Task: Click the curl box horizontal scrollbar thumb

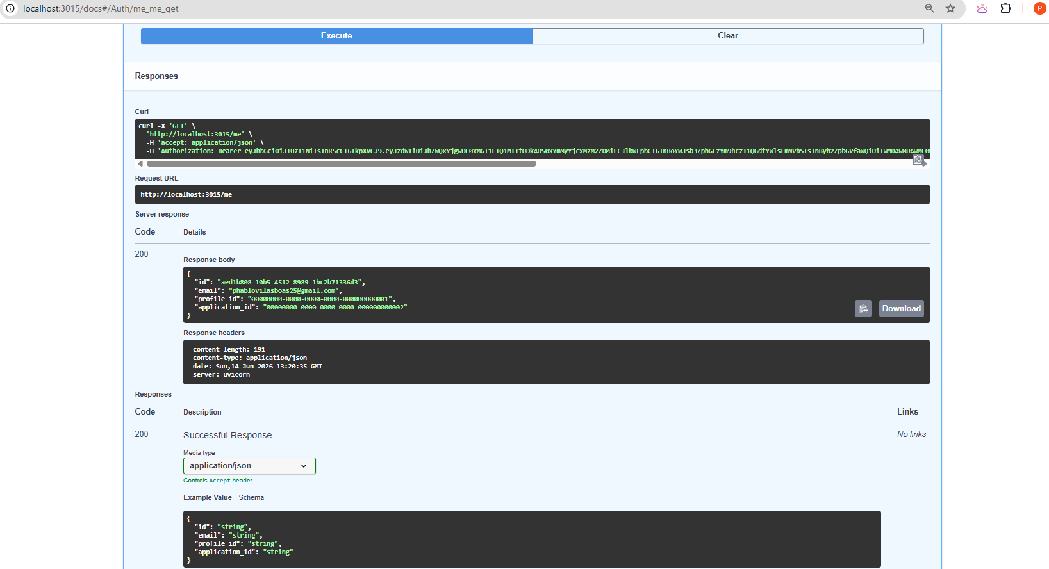Action: 342,164
